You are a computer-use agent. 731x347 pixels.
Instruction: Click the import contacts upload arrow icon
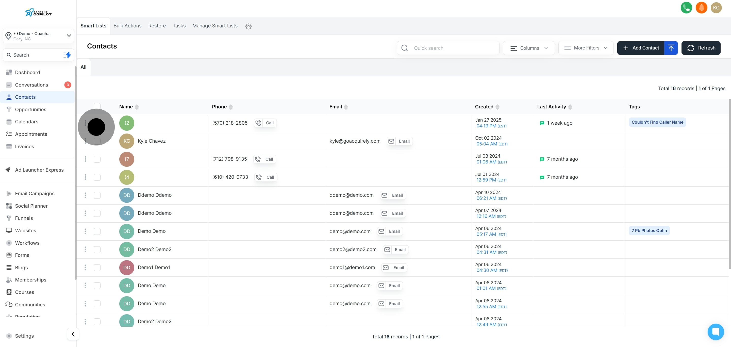pyautogui.click(x=671, y=48)
